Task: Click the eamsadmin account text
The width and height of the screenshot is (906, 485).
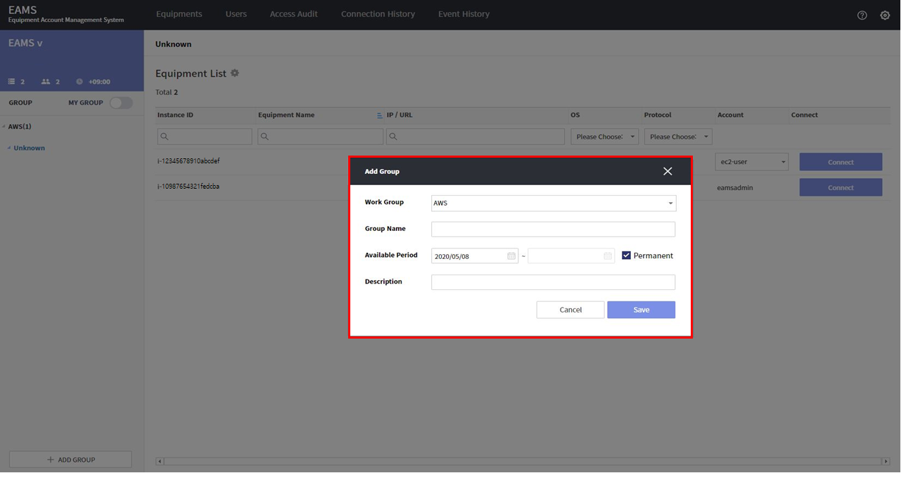Action: click(736, 188)
